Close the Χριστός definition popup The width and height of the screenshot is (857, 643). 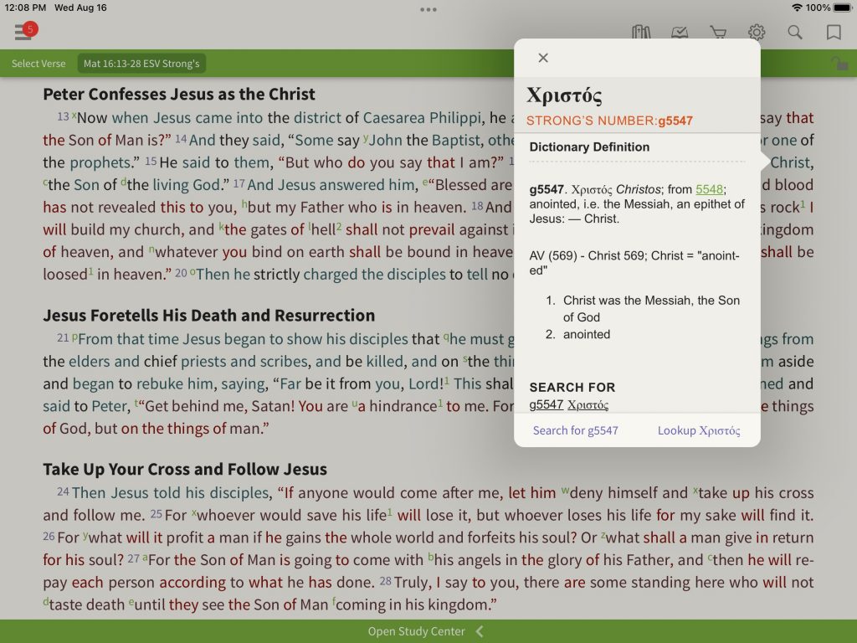point(542,58)
